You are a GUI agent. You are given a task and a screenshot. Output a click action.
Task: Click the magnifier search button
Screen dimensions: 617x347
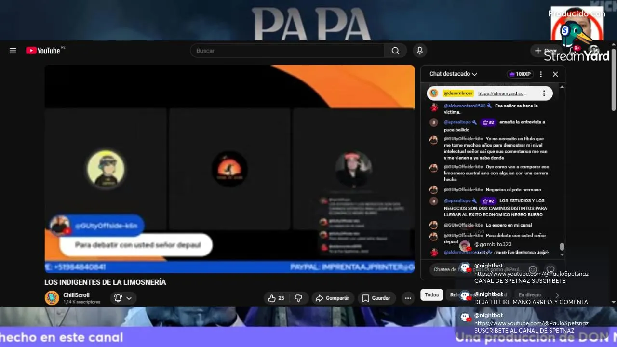tap(395, 51)
